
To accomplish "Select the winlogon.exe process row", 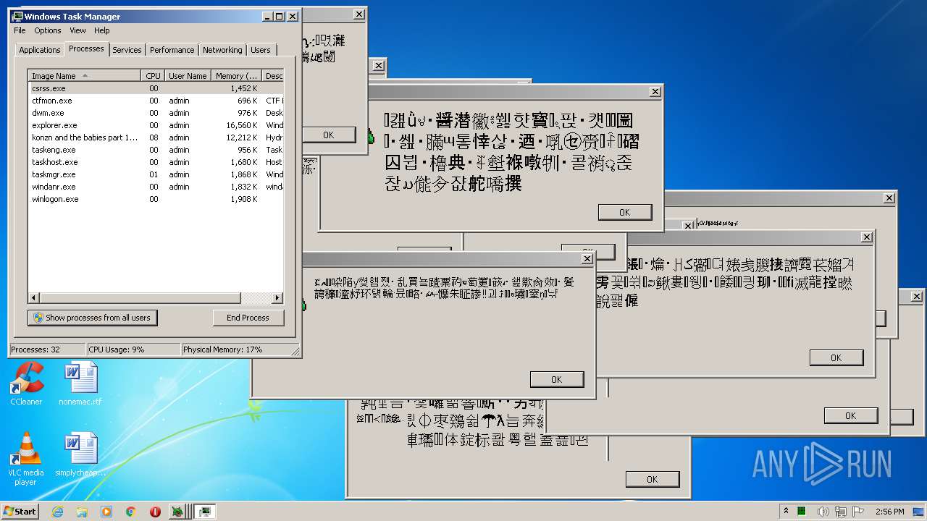I will point(156,199).
